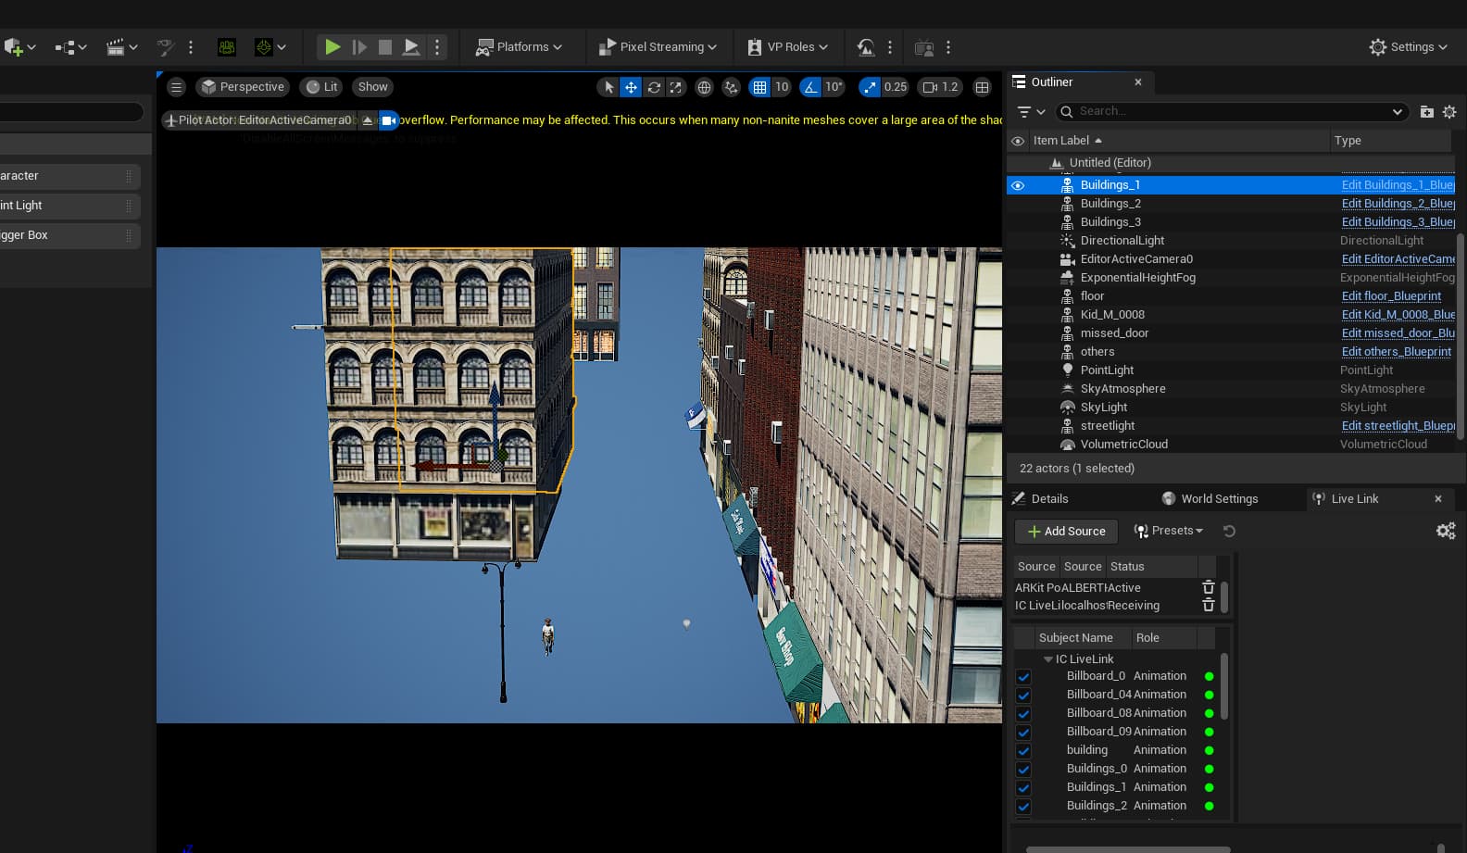
Task: Select Kid_M_0008 in the Outliner
Action: point(1112,315)
